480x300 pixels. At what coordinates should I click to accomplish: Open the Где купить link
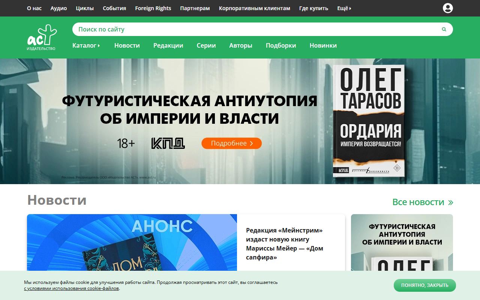313,8
